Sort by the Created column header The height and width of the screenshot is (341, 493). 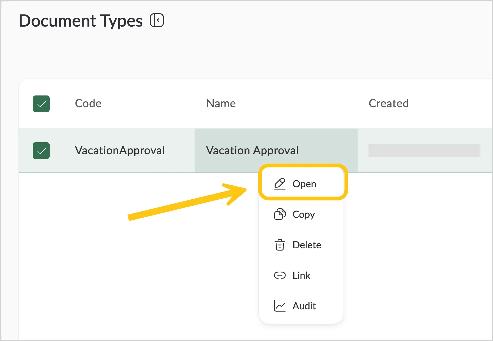coord(389,104)
